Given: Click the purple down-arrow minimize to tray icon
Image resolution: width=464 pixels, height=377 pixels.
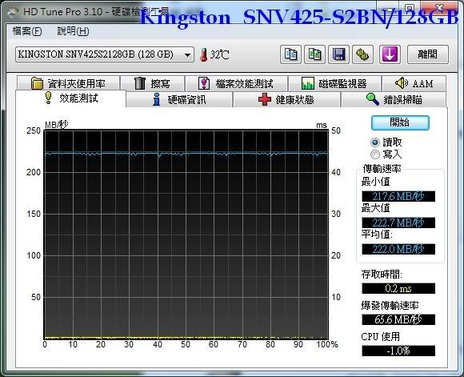Looking at the screenshot, I should [x=390, y=54].
